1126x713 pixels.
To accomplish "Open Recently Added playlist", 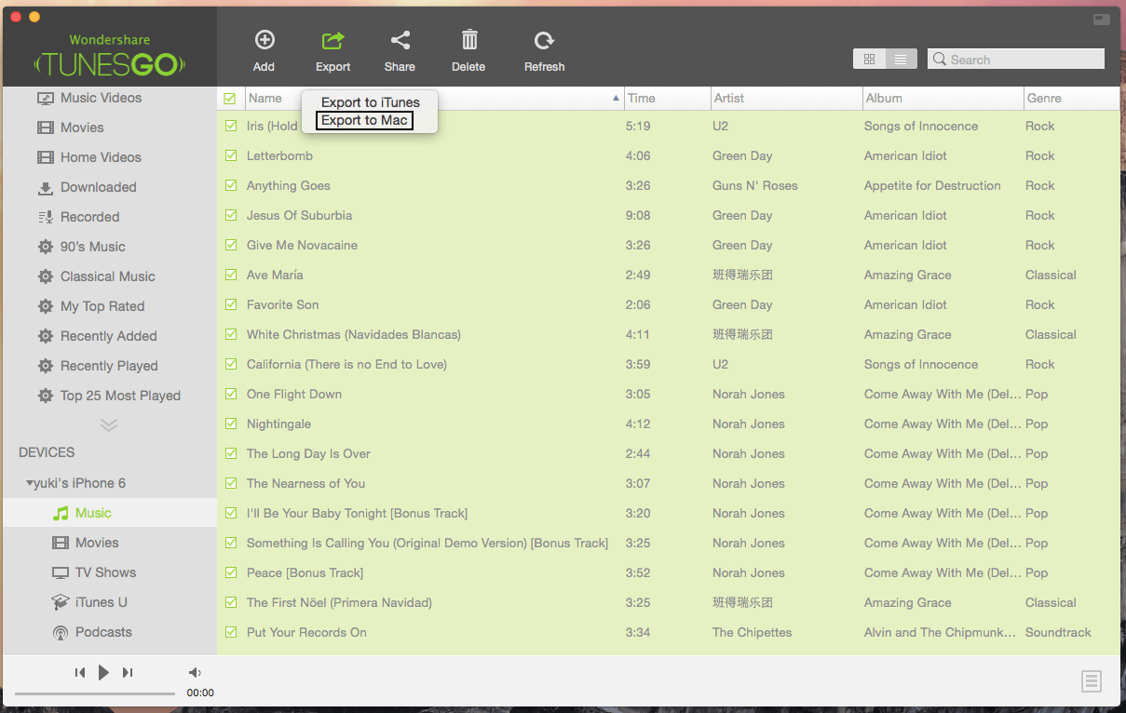I will pos(110,336).
